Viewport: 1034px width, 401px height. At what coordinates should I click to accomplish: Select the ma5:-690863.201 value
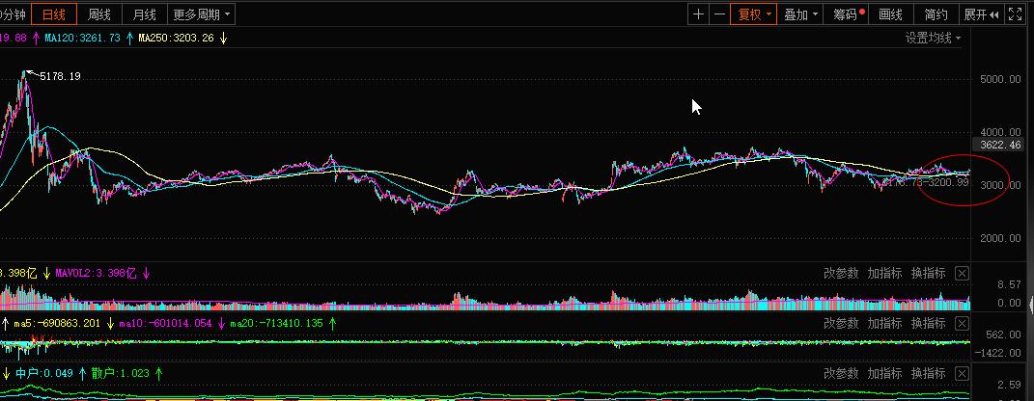pyautogui.click(x=57, y=323)
